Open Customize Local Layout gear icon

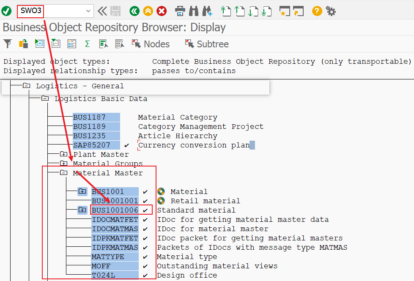[x=331, y=11]
